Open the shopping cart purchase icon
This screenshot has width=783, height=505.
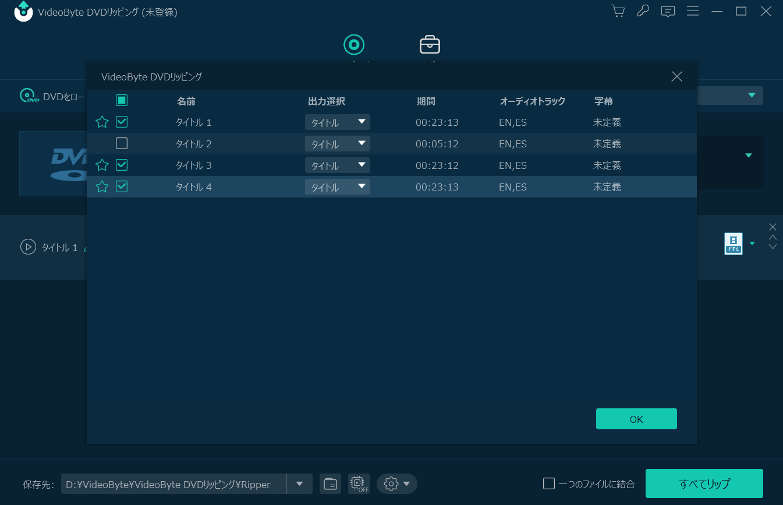tap(618, 11)
